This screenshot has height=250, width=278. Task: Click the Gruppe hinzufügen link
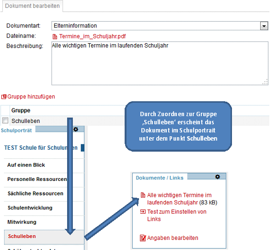(31, 96)
